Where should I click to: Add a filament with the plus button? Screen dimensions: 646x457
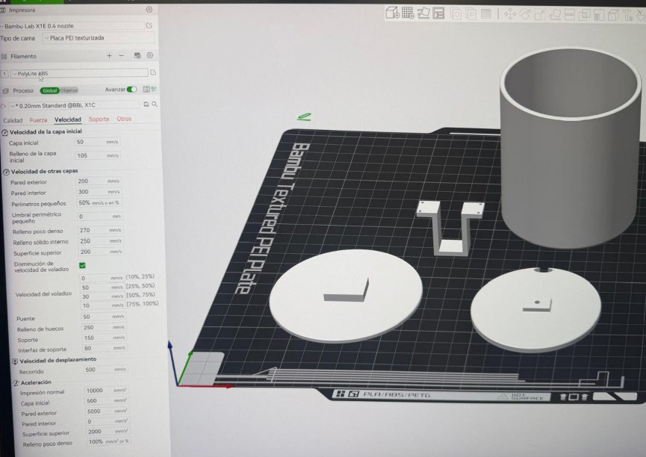tap(108, 56)
